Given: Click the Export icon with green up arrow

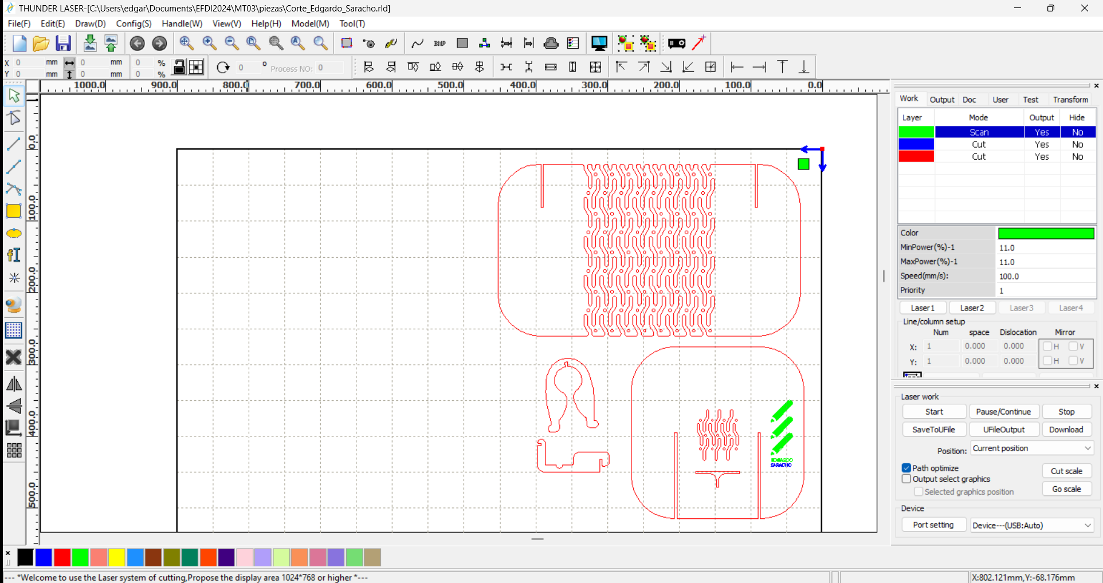Looking at the screenshot, I should point(111,44).
